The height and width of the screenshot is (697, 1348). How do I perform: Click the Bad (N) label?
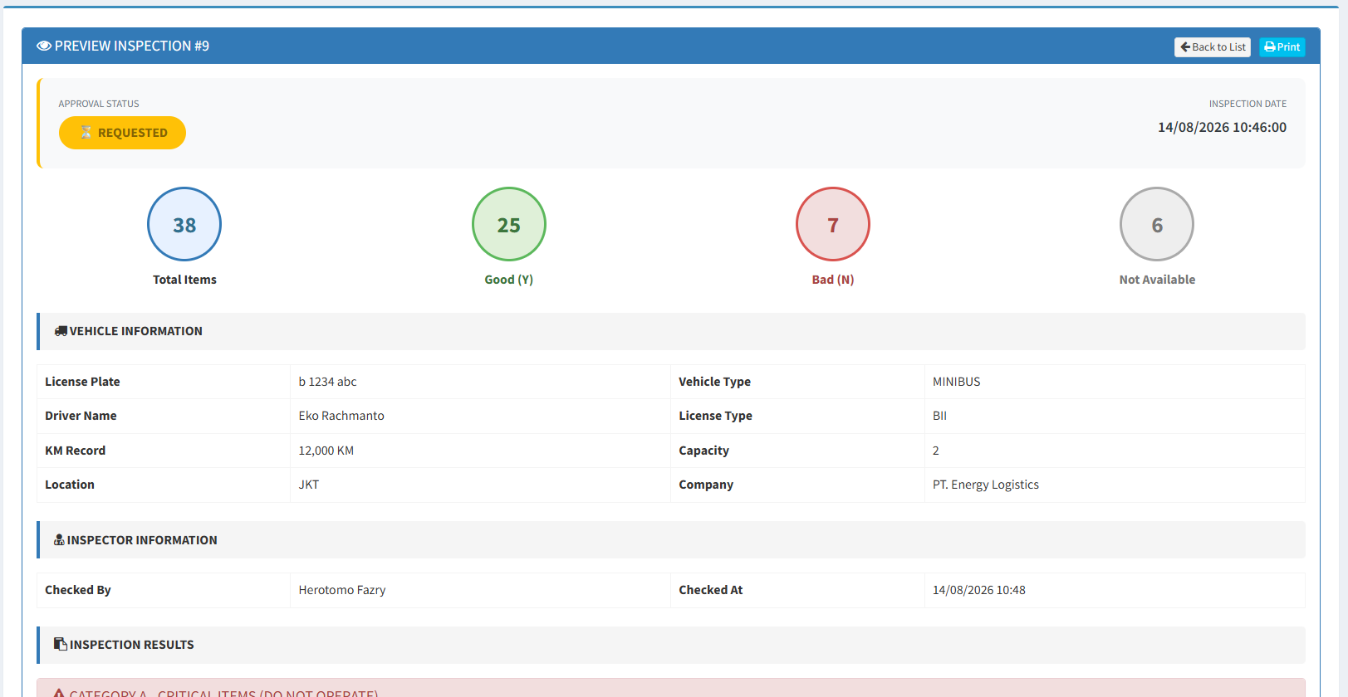(833, 280)
